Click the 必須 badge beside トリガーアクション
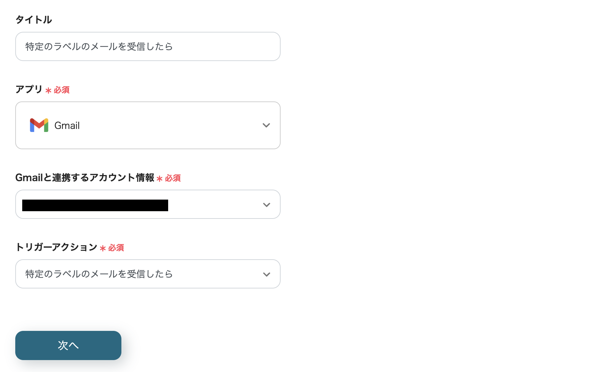 coord(116,248)
